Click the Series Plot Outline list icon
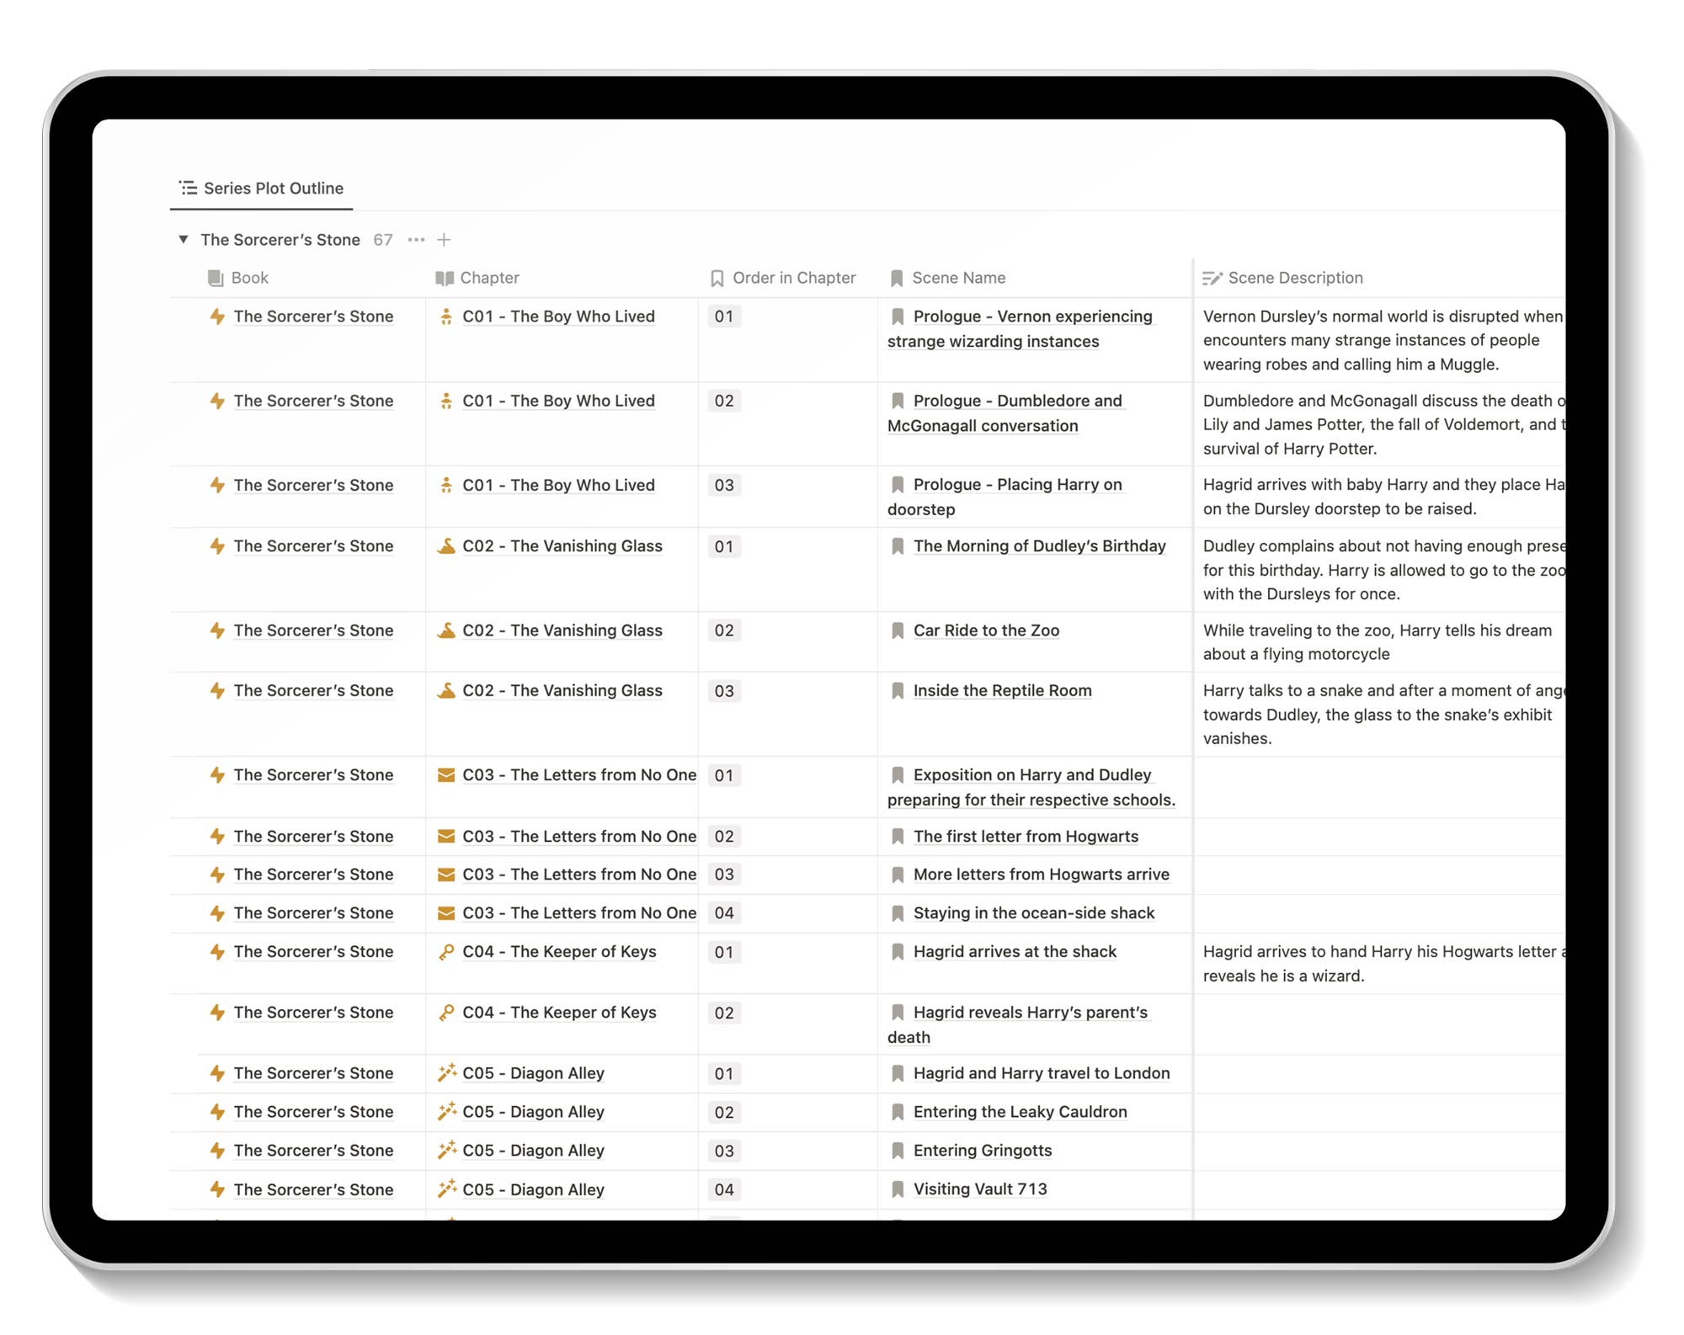Viewport: 1684px width, 1335px height. 187,188
